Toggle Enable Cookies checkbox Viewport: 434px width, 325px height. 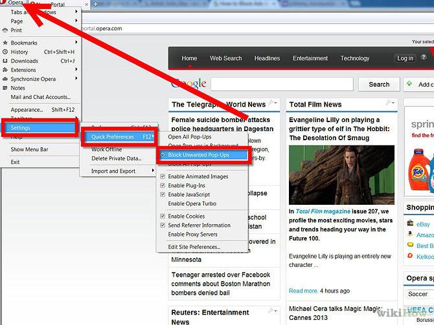(163, 216)
